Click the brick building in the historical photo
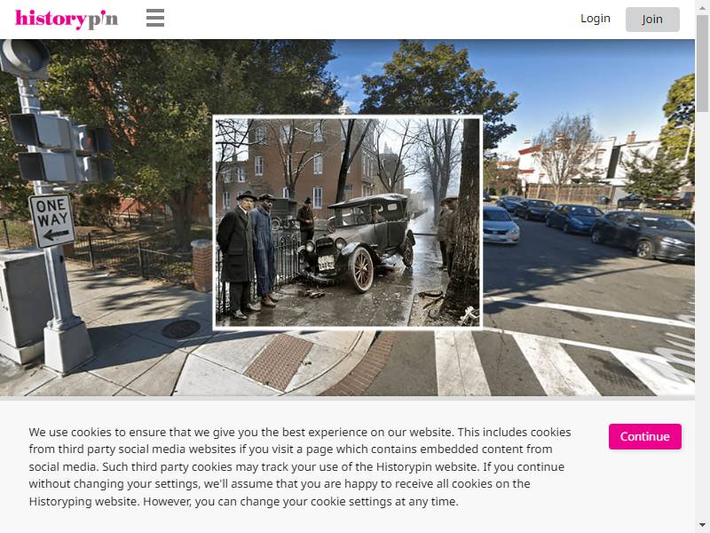Viewport: 710px width, 533px height. click(x=312, y=163)
